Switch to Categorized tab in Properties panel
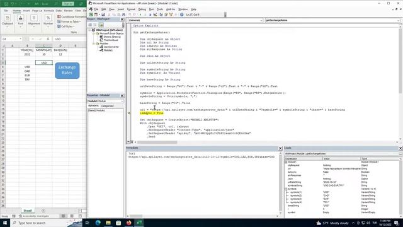This screenshot has height=227, width=403. [107, 106]
